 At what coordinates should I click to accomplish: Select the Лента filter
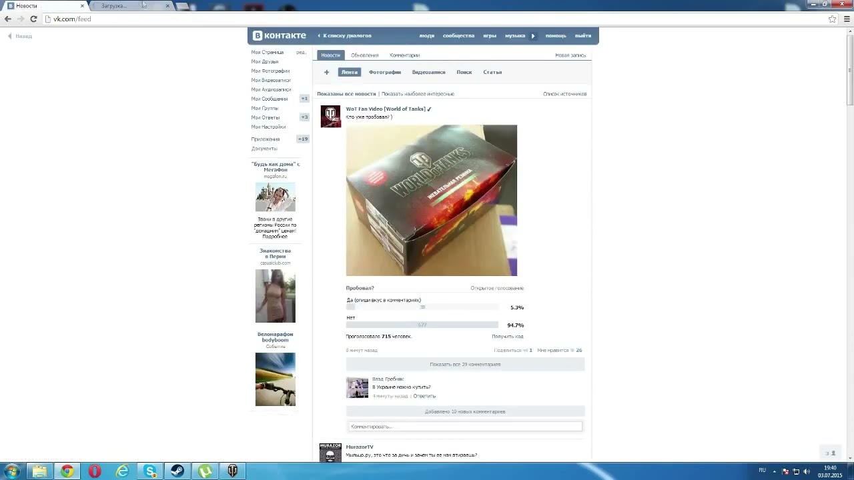point(350,72)
